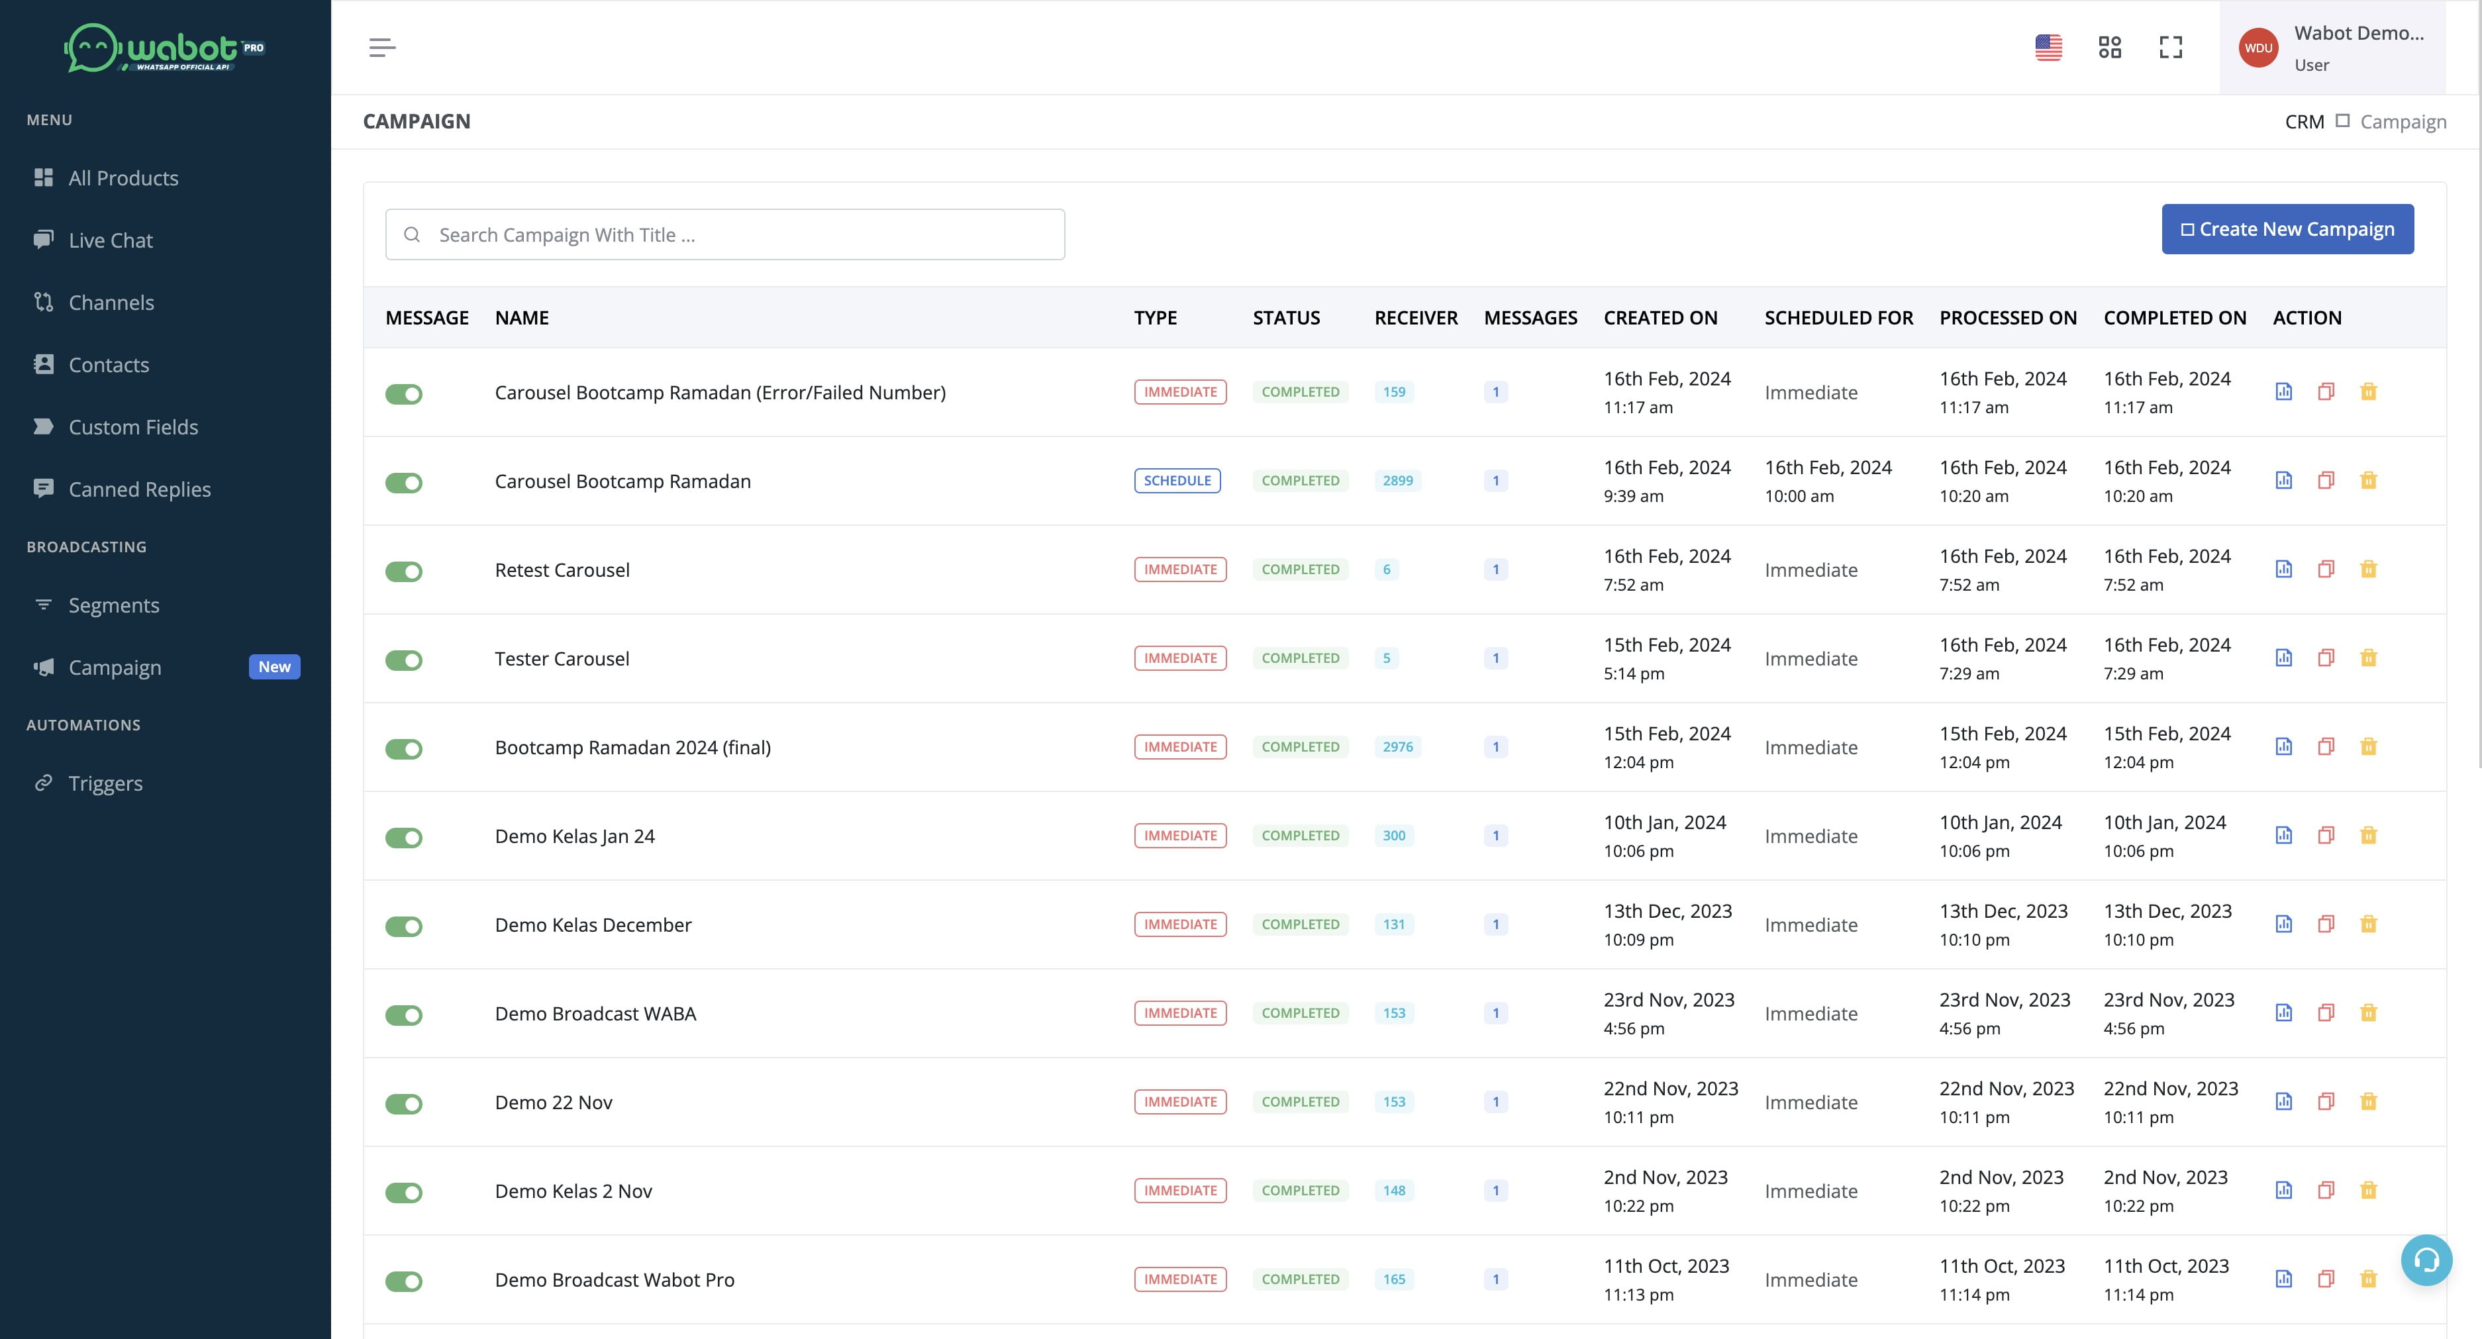Open the Wabot Demo user profile menu
Image resolution: width=2482 pixels, height=1339 pixels.
pos(2332,47)
